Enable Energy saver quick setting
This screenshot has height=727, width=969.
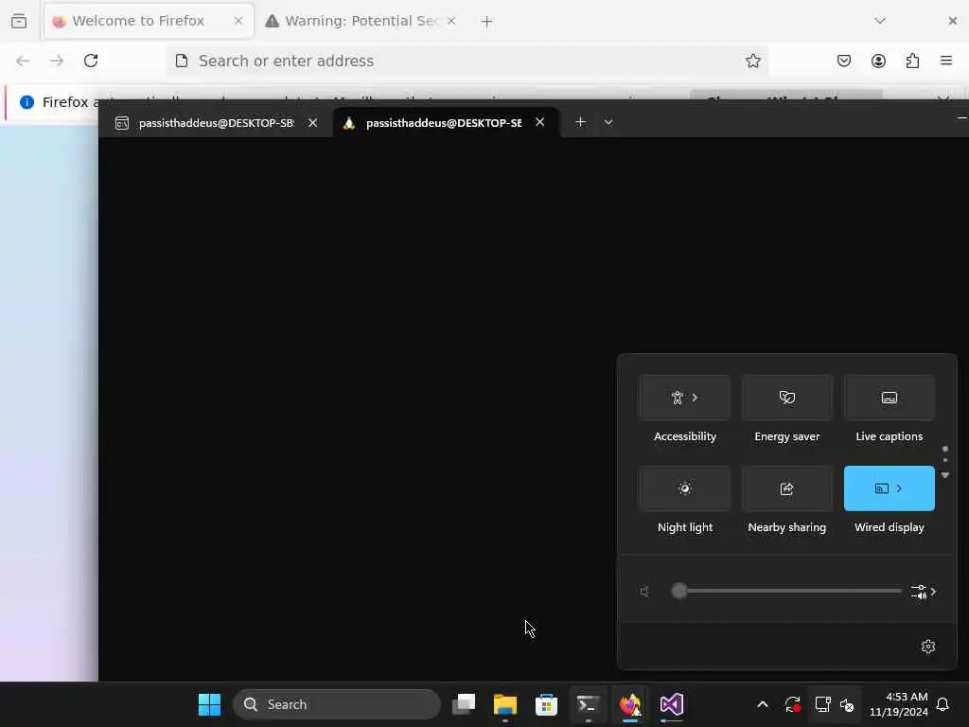[x=786, y=398]
